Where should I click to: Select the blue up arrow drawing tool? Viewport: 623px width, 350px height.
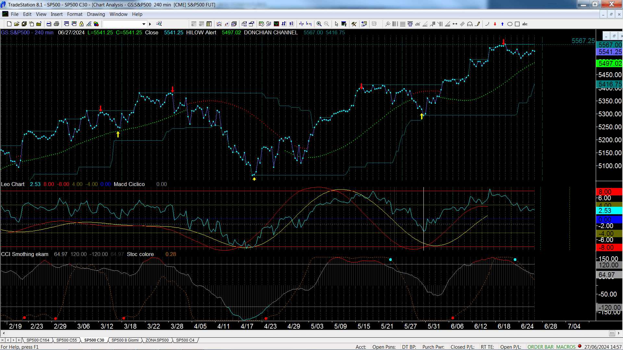coord(502,24)
